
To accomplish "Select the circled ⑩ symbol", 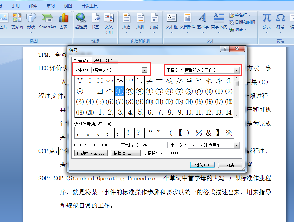I will coord(209,92).
